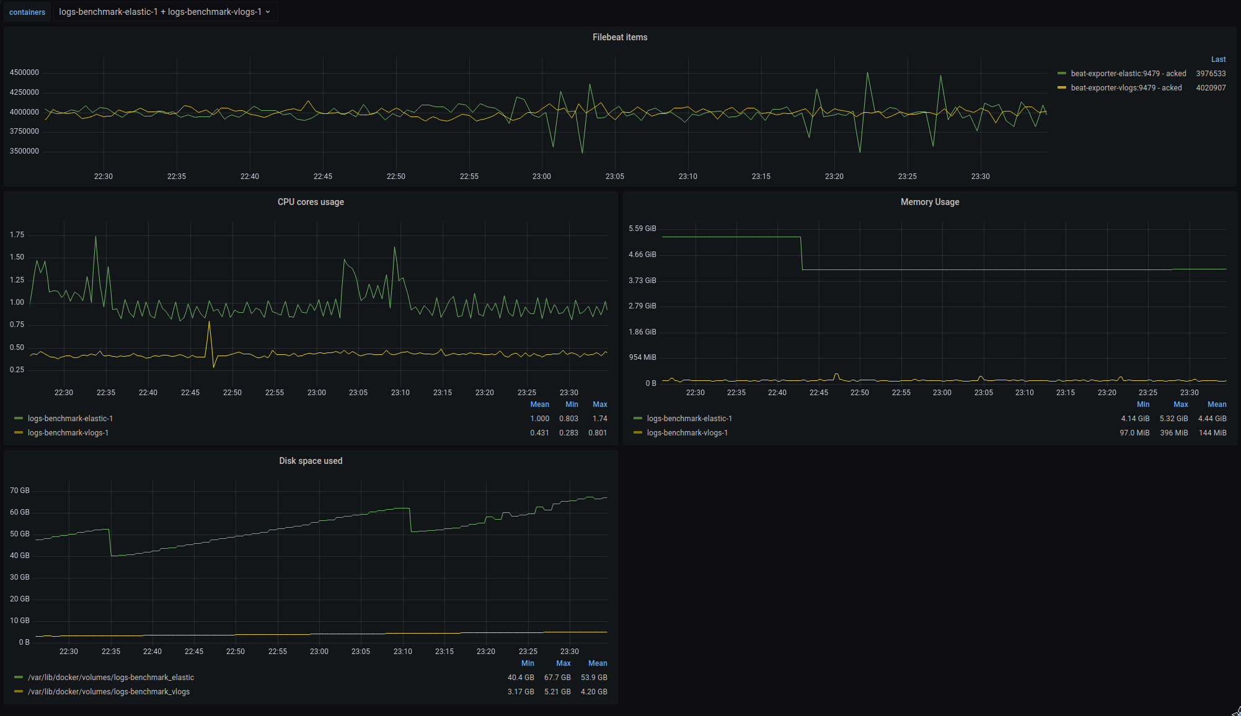Open the Filebeat items panel title menu
The width and height of the screenshot is (1241, 716).
(620, 37)
